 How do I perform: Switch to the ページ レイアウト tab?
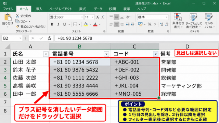coord(61,9)
